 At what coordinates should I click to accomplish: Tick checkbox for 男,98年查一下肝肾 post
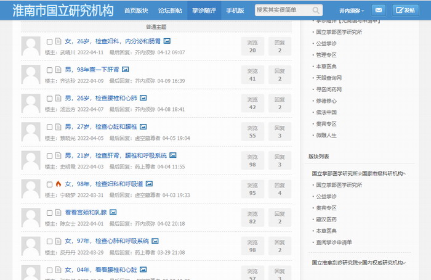pos(49,70)
